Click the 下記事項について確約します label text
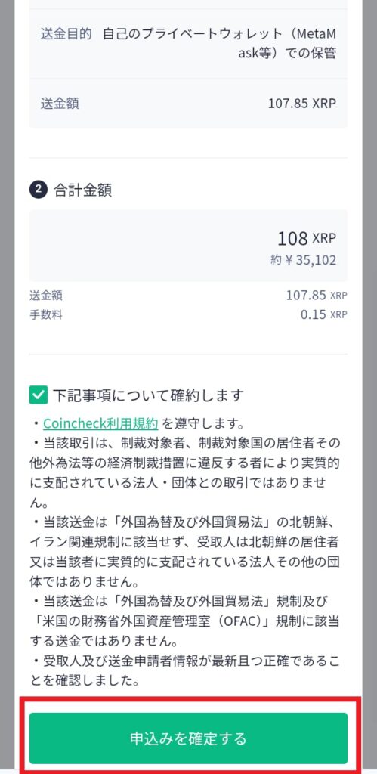The height and width of the screenshot is (774, 377). point(149,395)
